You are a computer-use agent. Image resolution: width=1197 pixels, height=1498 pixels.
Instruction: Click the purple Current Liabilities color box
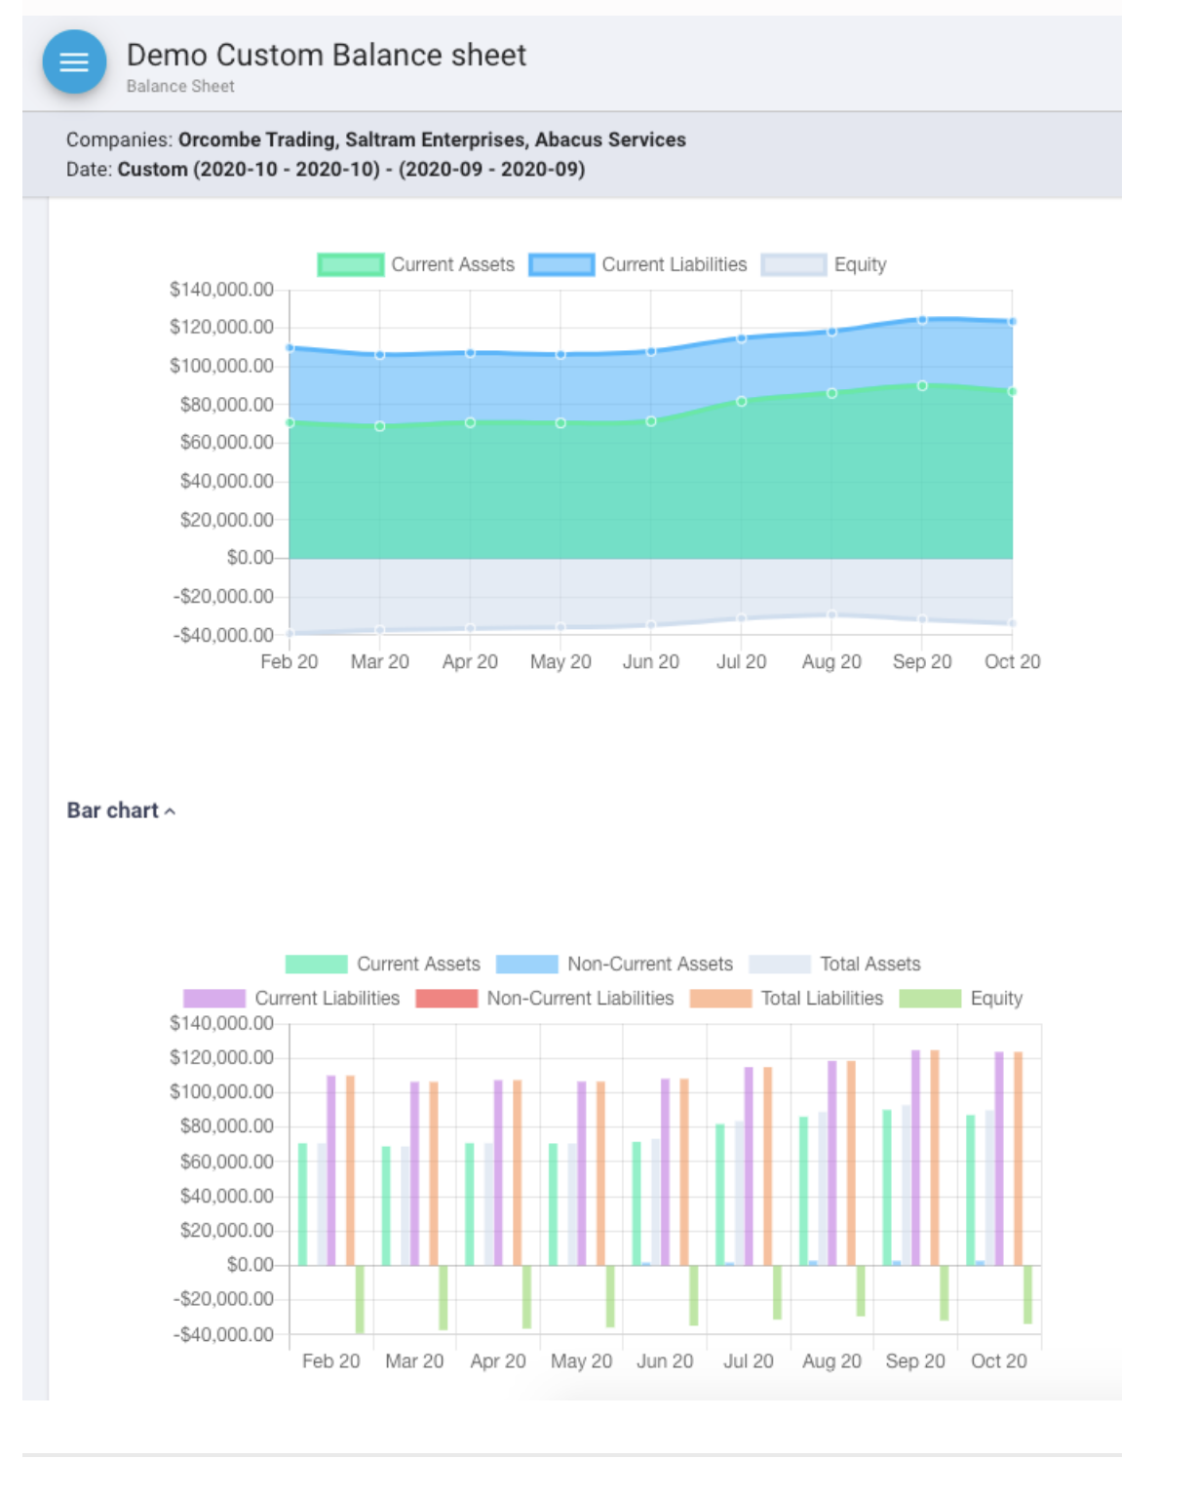(x=214, y=998)
